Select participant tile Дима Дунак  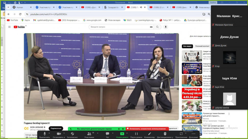[x=229, y=37]
